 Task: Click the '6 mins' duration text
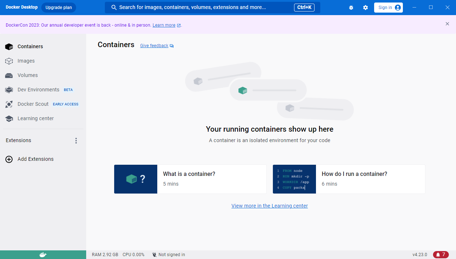330,184
